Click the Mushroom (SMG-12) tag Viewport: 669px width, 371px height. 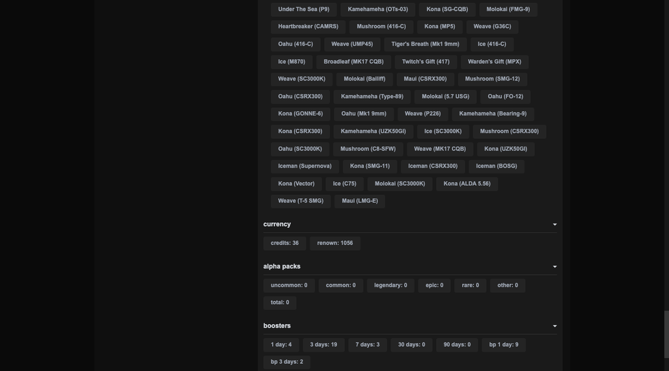[x=493, y=79]
